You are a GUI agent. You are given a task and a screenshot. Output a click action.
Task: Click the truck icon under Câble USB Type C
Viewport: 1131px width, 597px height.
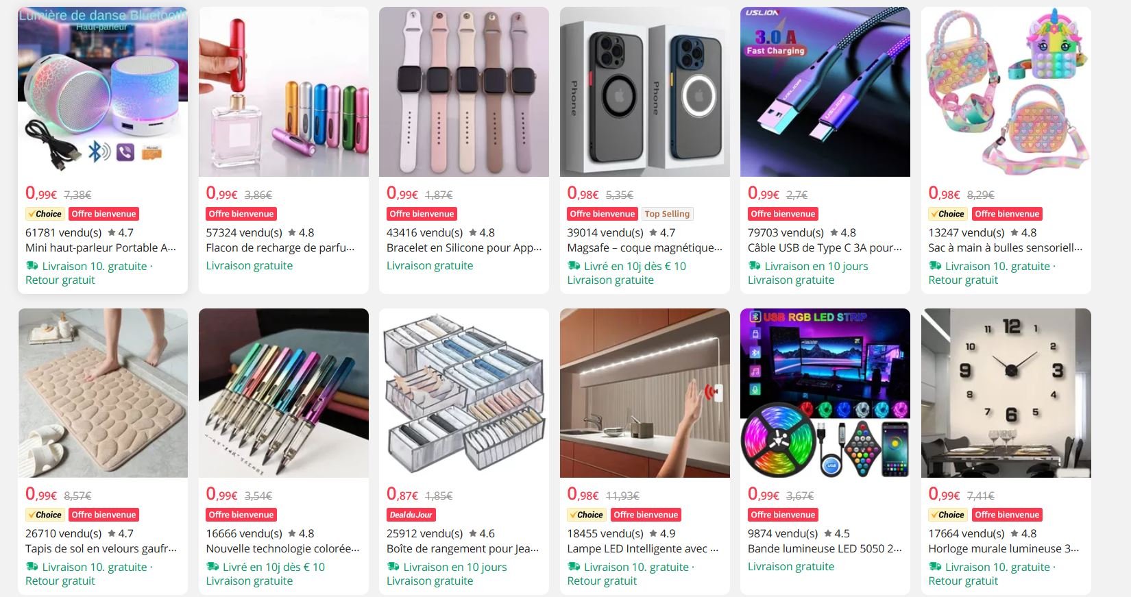click(x=754, y=266)
